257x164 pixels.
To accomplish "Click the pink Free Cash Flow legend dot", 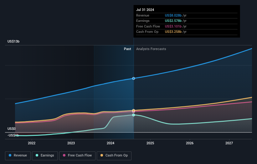I will tap(64, 155).
